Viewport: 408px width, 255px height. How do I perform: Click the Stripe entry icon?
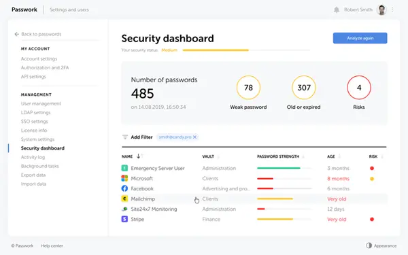124,219
